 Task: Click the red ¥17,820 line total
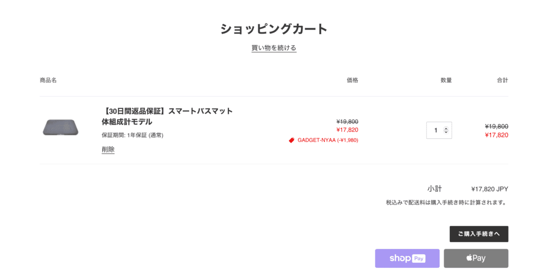tap(496, 135)
